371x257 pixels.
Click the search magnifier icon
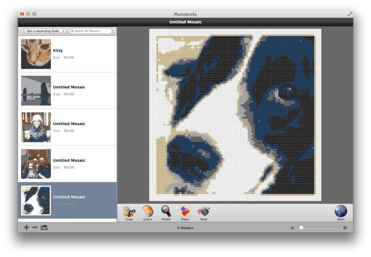click(x=72, y=31)
